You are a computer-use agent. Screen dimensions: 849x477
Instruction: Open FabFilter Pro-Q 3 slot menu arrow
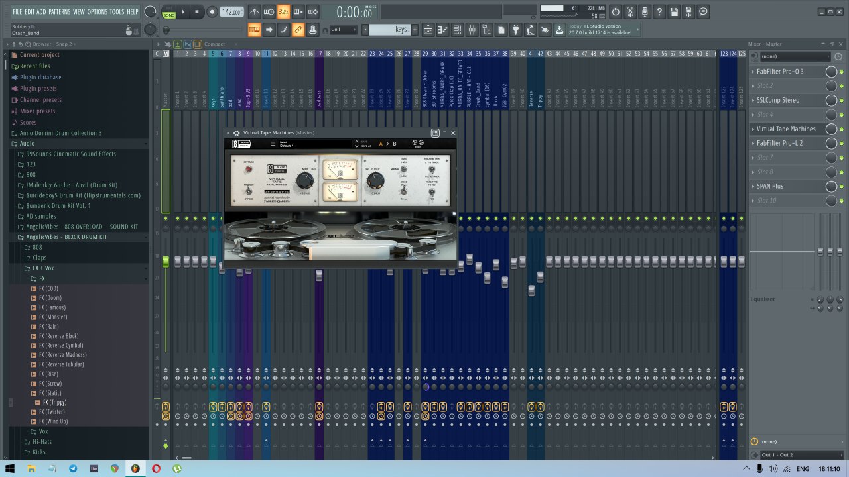click(753, 72)
